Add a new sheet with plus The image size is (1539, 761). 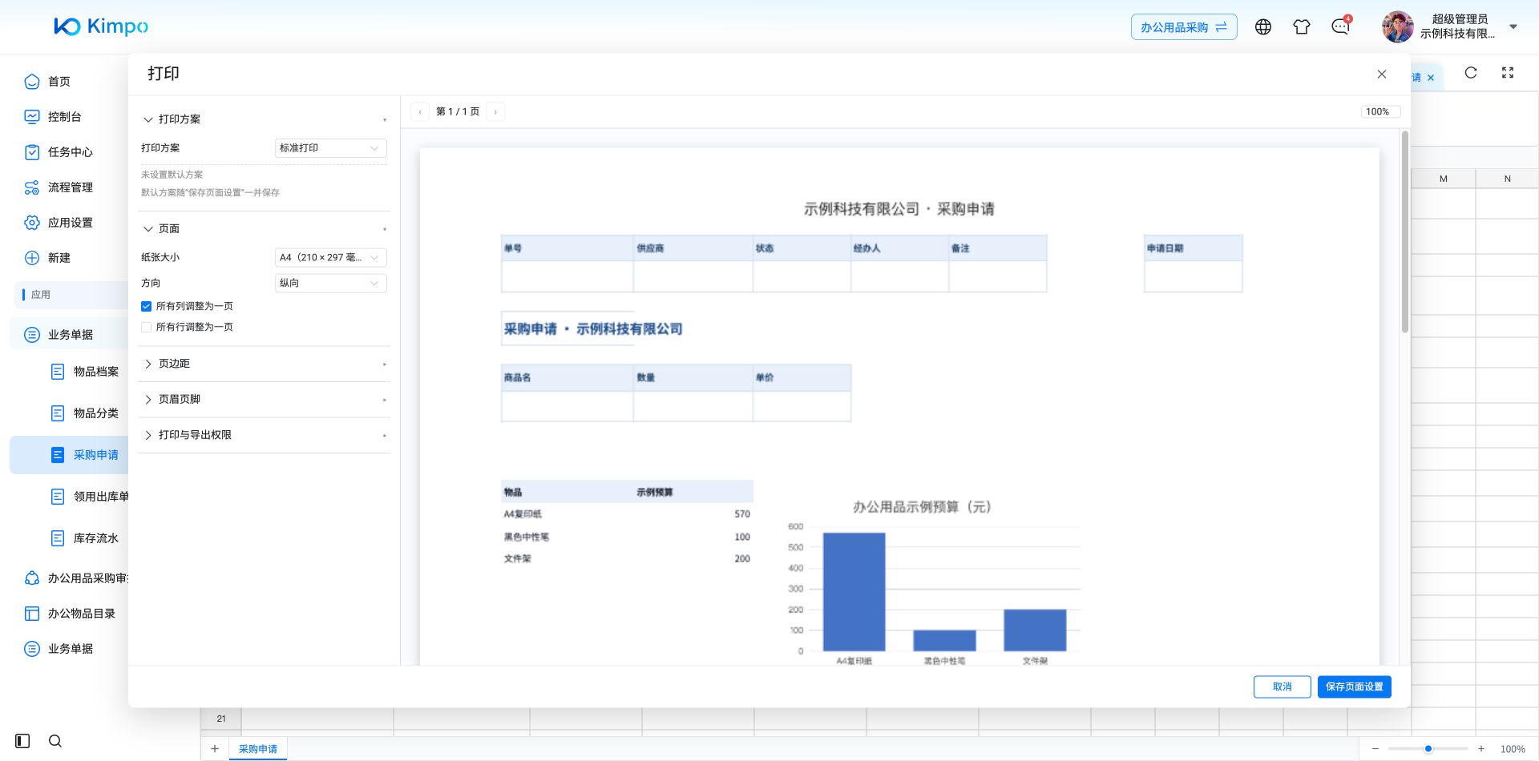coord(215,749)
